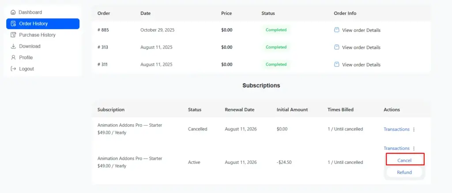
Task: Open Transactions for the Active subscription
Action: [396, 148]
